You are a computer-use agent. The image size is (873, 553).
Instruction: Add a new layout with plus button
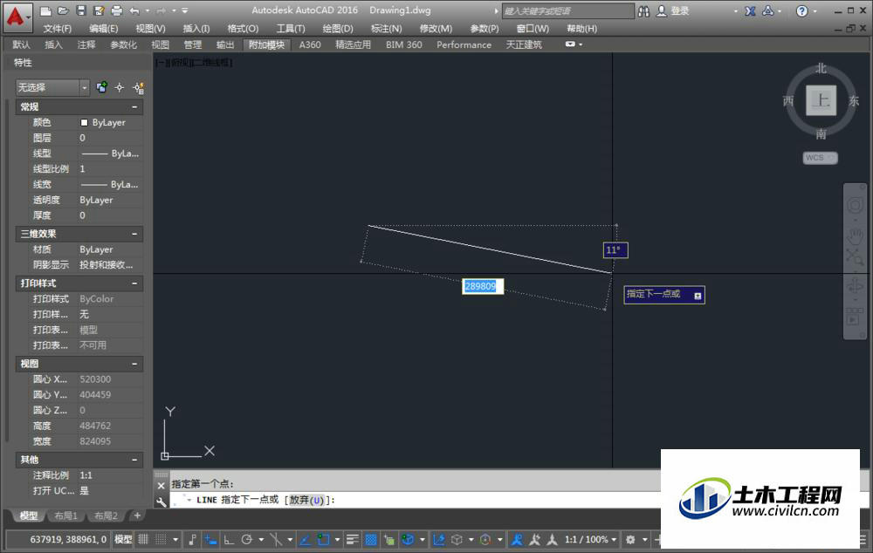click(x=137, y=515)
